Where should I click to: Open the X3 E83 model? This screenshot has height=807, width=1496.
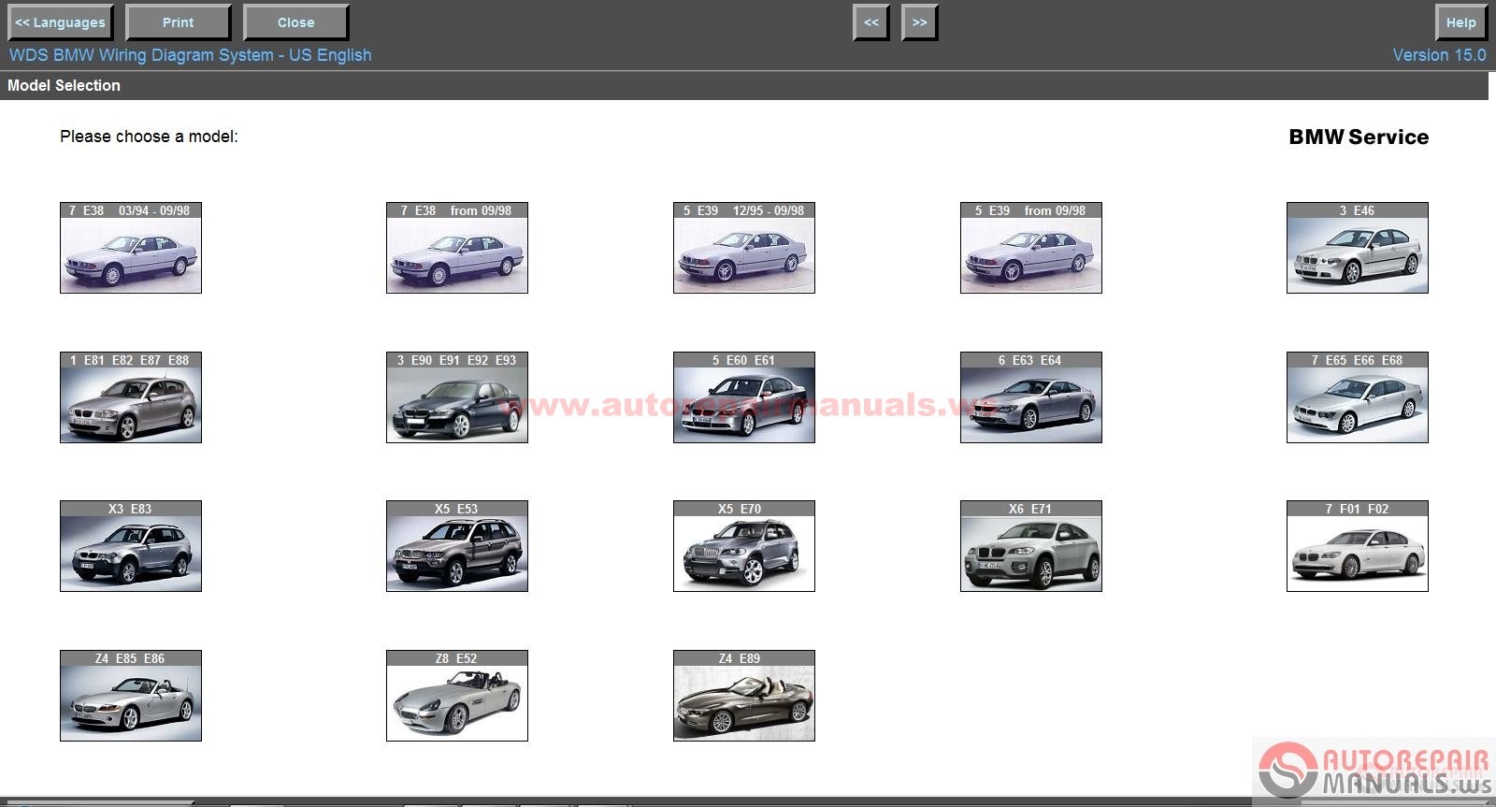[x=131, y=546]
